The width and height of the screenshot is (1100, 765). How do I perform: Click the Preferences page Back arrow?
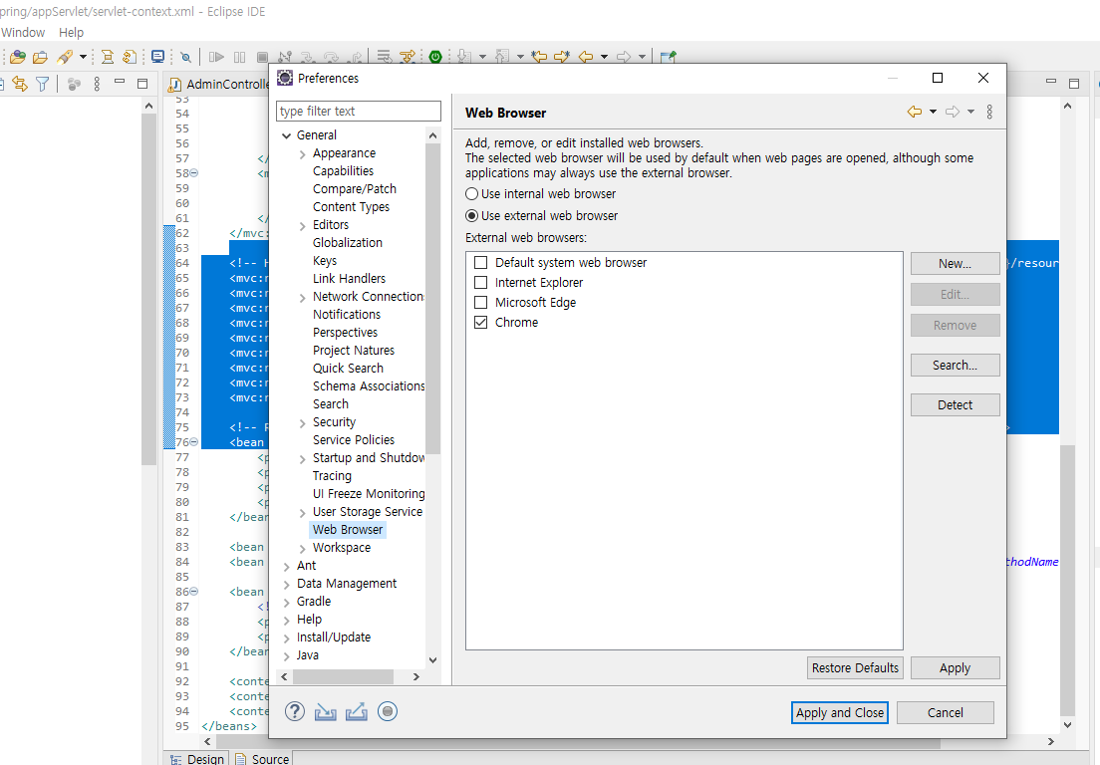pos(914,112)
